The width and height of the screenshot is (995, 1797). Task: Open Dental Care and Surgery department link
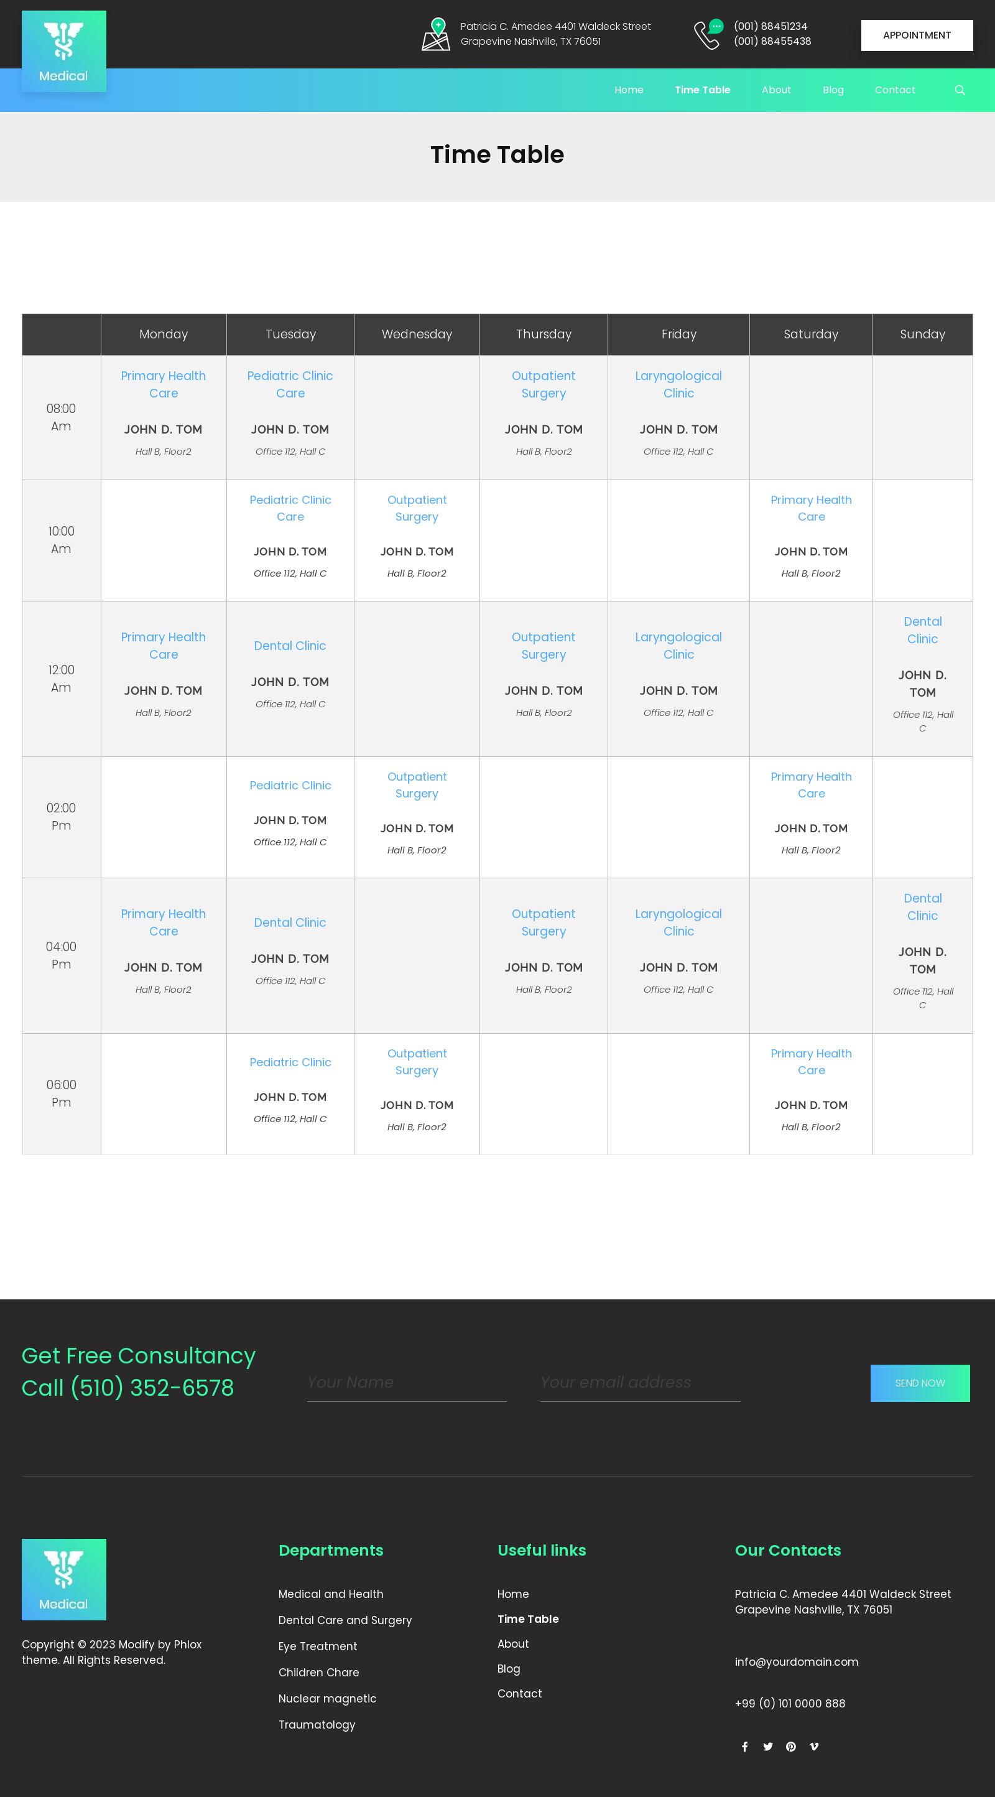coord(345,1620)
